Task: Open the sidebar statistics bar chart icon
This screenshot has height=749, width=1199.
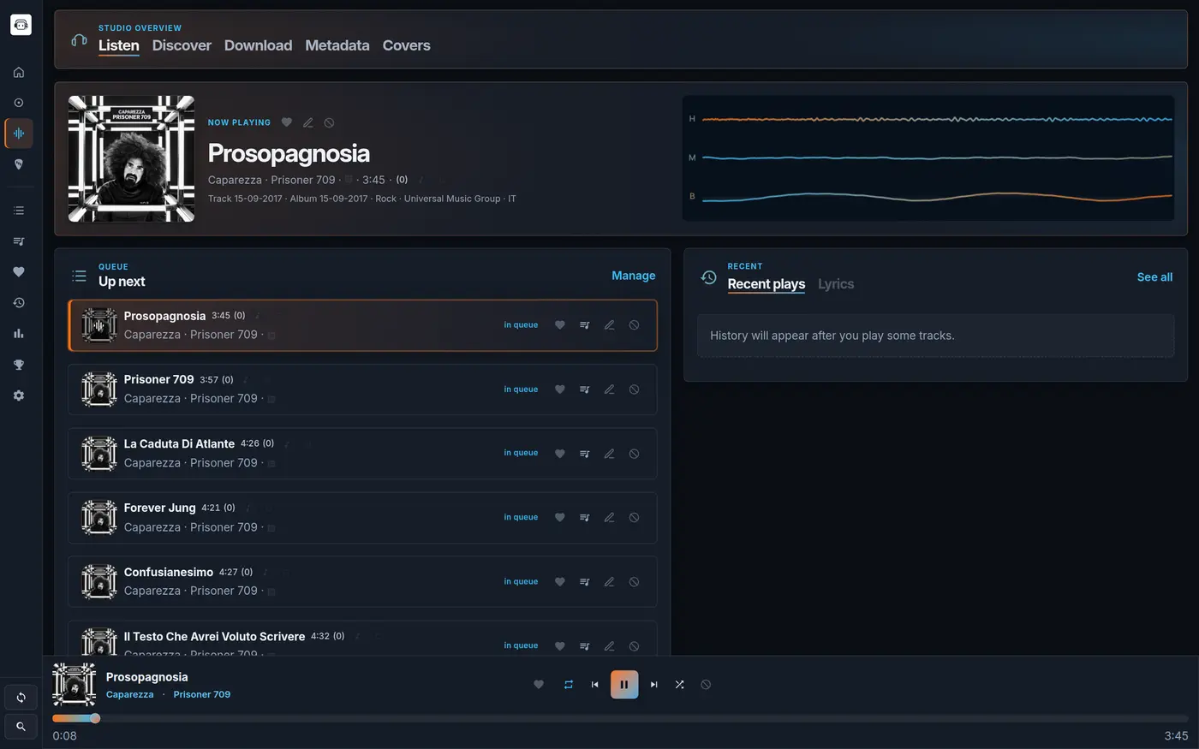Action: click(x=19, y=334)
